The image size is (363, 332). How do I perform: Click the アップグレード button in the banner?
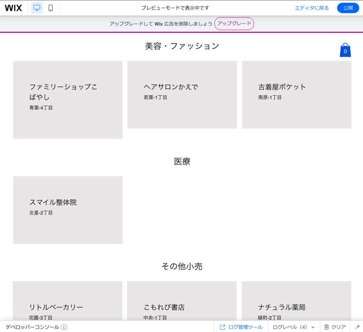tap(234, 24)
